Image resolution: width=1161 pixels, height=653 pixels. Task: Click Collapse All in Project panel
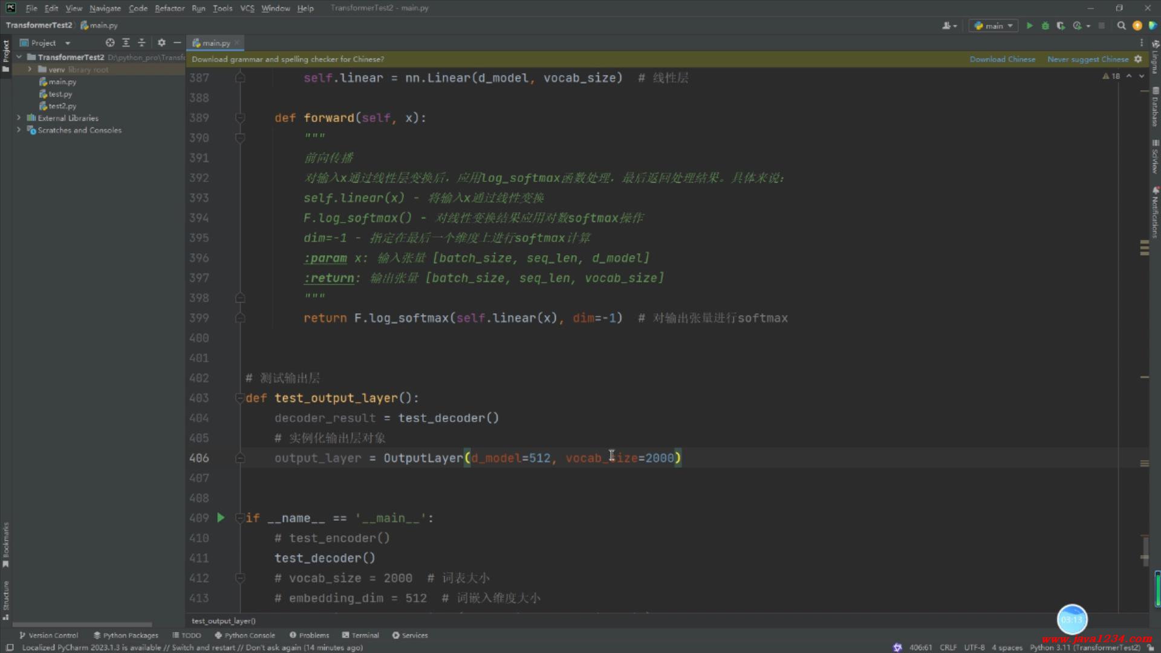pos(141,43)
